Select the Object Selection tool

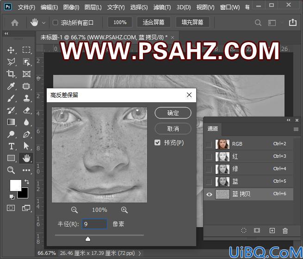[x=26, y=62]
